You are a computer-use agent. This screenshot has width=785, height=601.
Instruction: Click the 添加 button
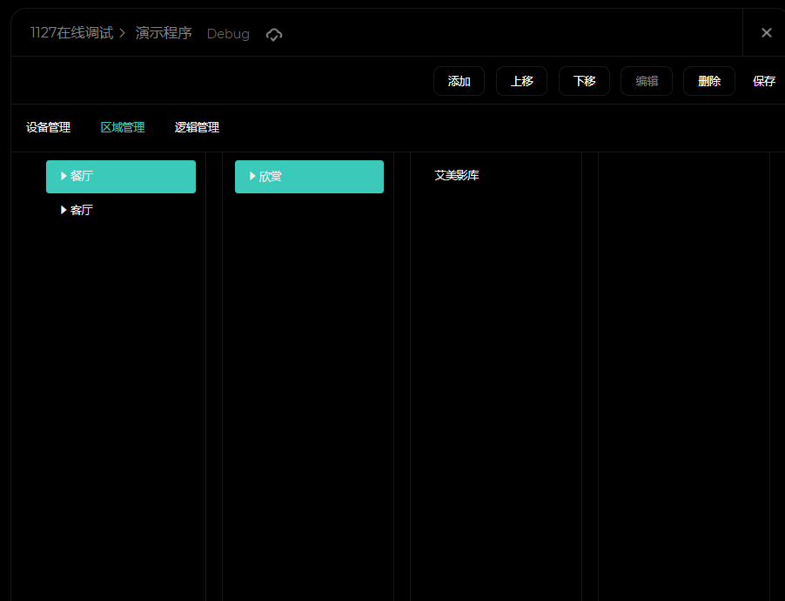tap(459, 81)
